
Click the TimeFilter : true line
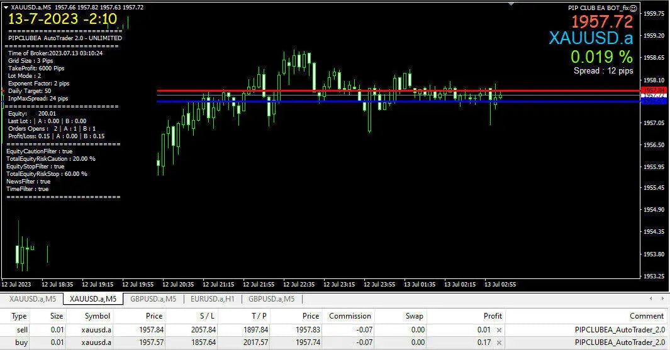tap(27, 189)
